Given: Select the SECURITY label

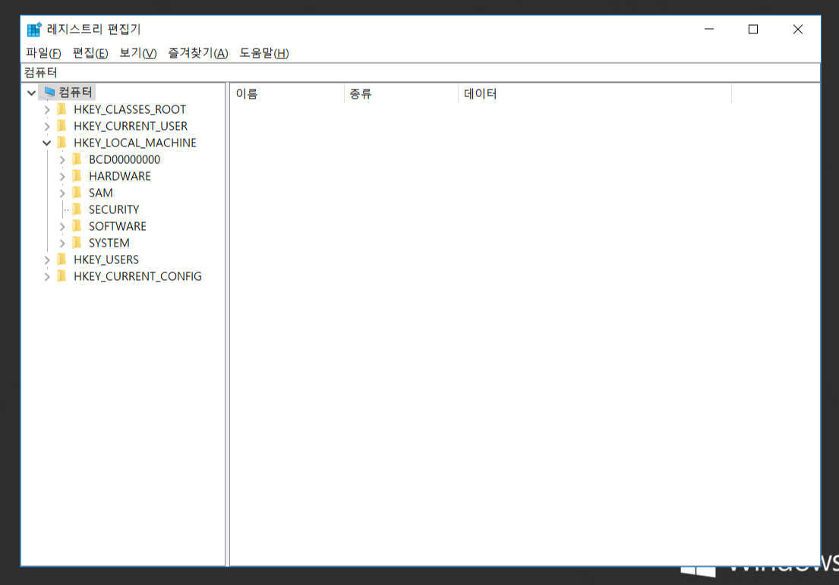Looking at the screenshot, I should pos(114,209).
